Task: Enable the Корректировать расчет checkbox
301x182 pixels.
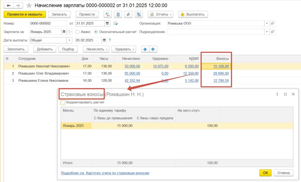Action: [x=63, y=102]
